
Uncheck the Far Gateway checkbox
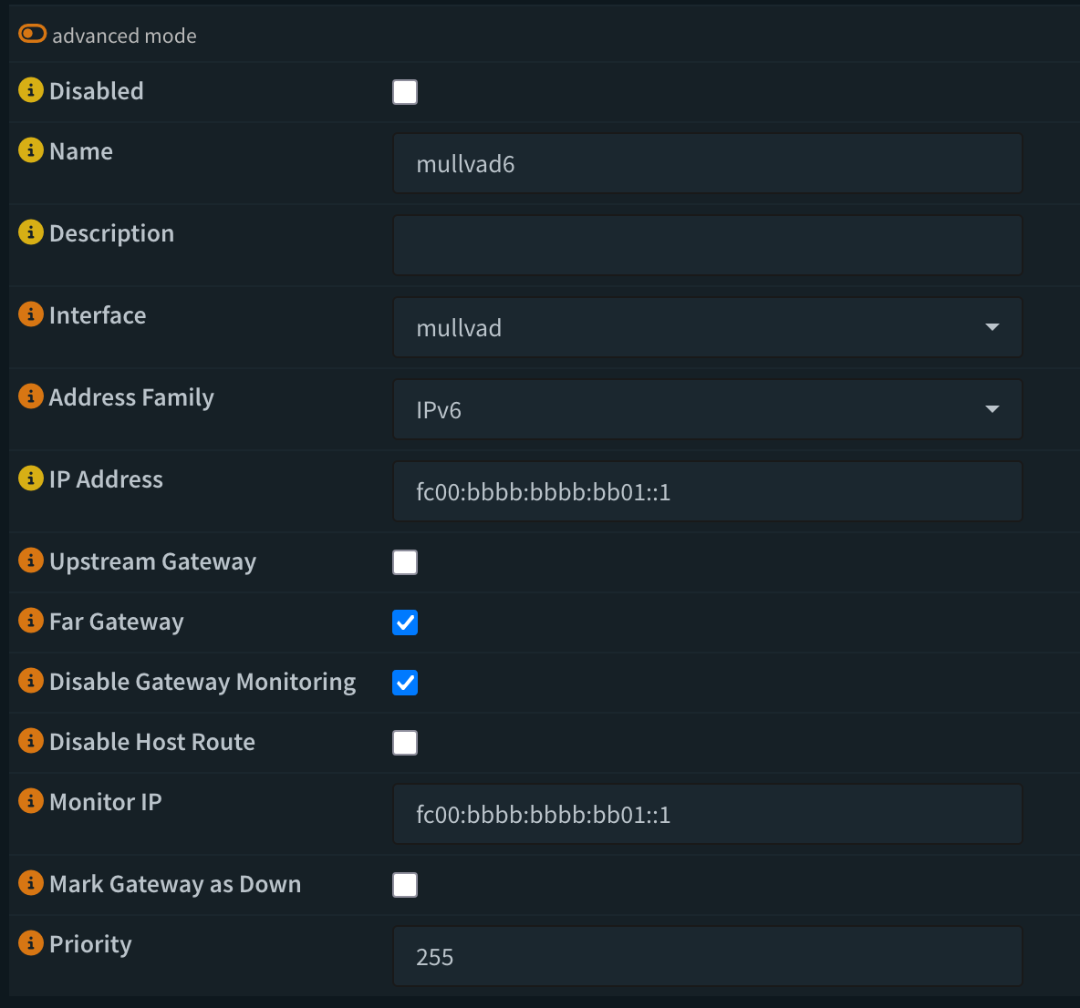click(405, 622)
